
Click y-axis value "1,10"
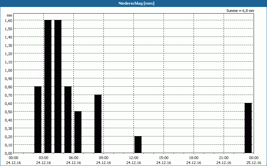pos(9,62)
